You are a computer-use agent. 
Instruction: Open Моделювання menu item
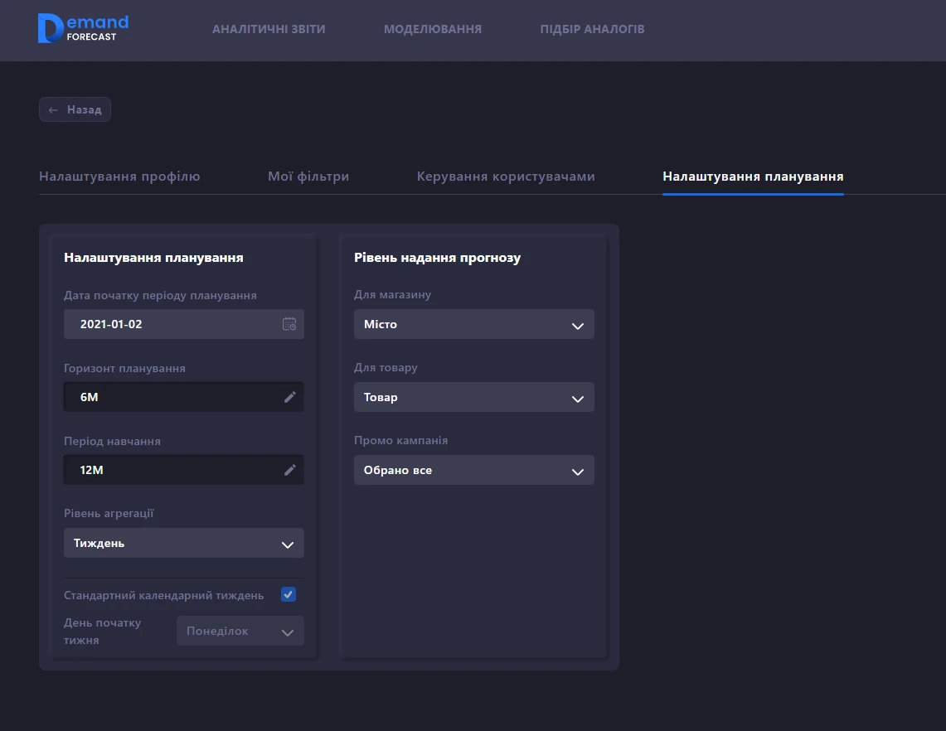point(432,29)
